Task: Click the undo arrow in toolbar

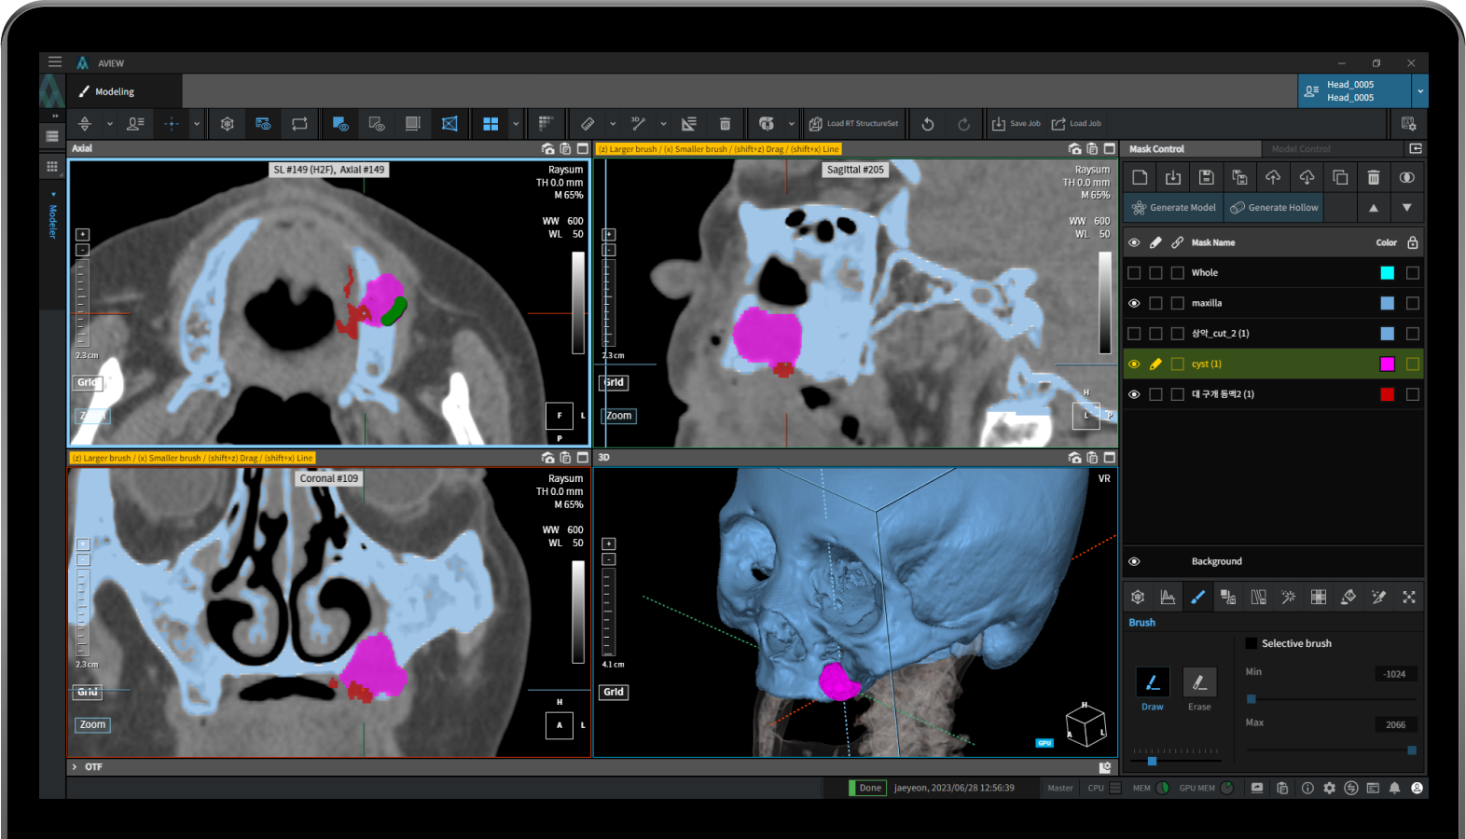Action: point(928,123)
